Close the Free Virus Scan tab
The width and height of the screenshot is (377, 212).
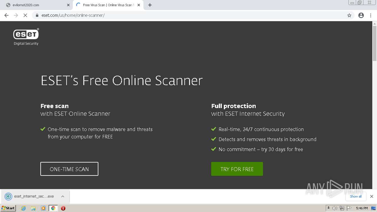pyautogui.click(x=139, y=5)
